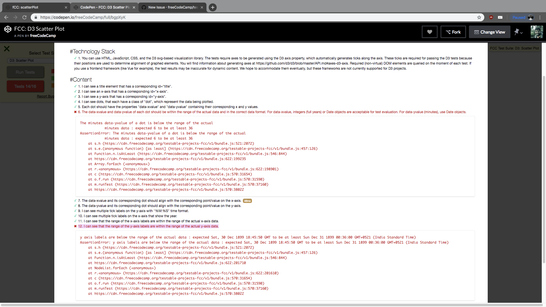Click failed test 12 about y-axis labels range
This screenshot has width=546, height=307.
(x=148, y=226)
